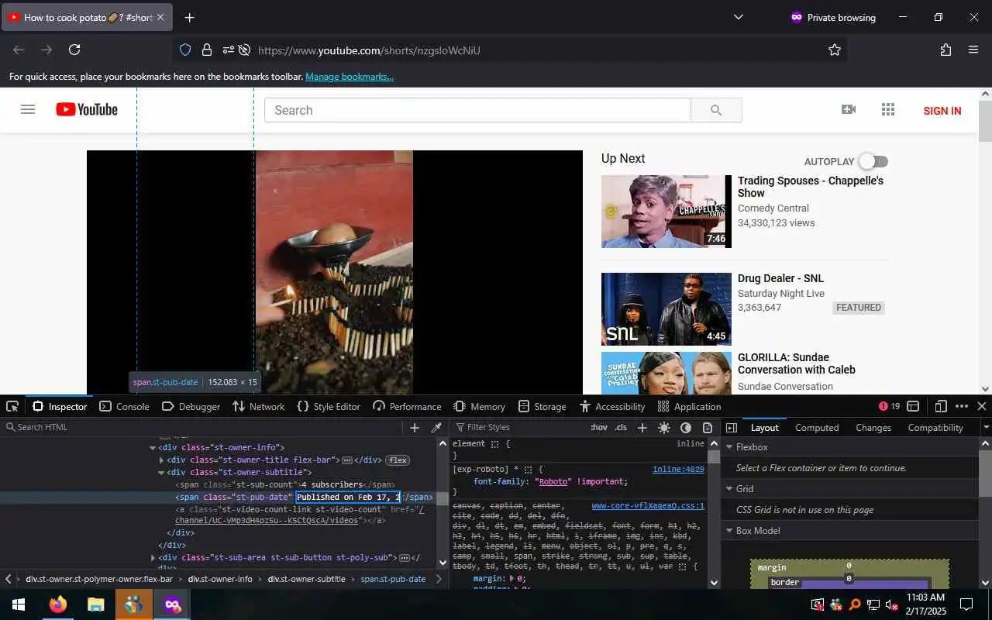Open a new browser tab
Screen dimensions: 992x620
pos(189,17)
